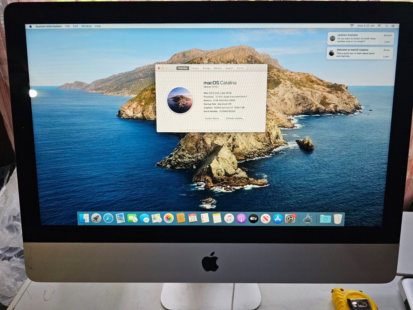Screen dimensions: 413x310
Task: Open App Store from the Dock
Action: pos(278,218)
